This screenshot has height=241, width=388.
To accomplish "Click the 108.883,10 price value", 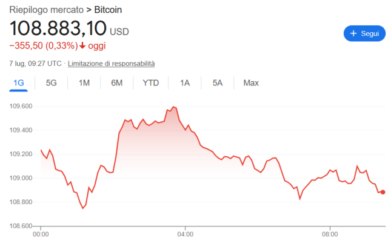I will pos(58,28).
